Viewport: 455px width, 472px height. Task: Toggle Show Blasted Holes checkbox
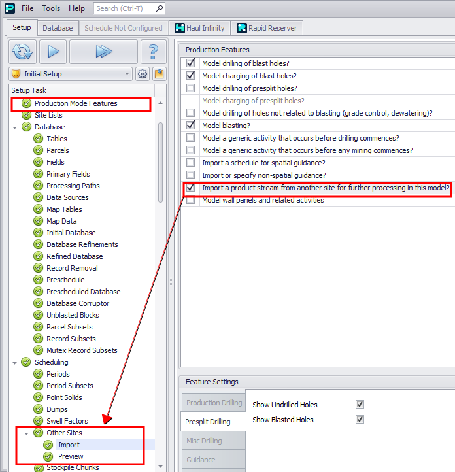click(360, 419)
